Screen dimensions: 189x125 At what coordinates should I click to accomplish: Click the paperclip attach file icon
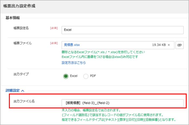click(180, 45)
